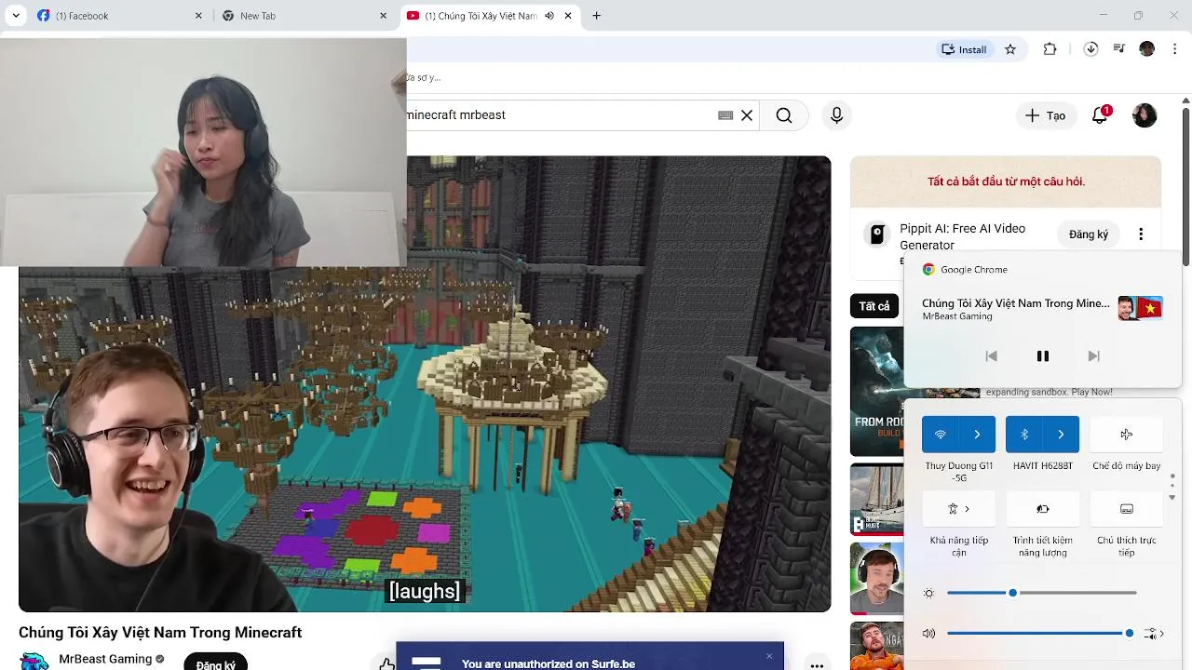
Task: Bookmark this page with the star icon
Action: (1010, 49)
